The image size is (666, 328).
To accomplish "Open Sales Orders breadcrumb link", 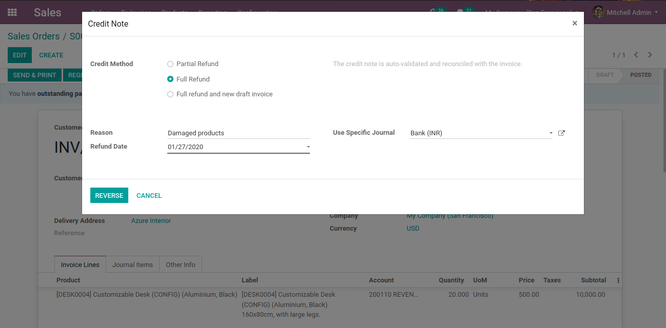I will [x=34, y=36].
